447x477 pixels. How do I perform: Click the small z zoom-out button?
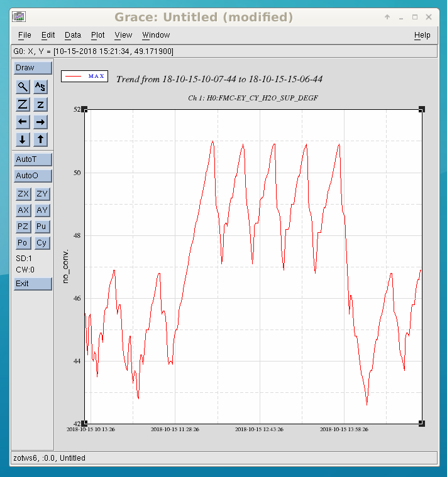(40, 105)
